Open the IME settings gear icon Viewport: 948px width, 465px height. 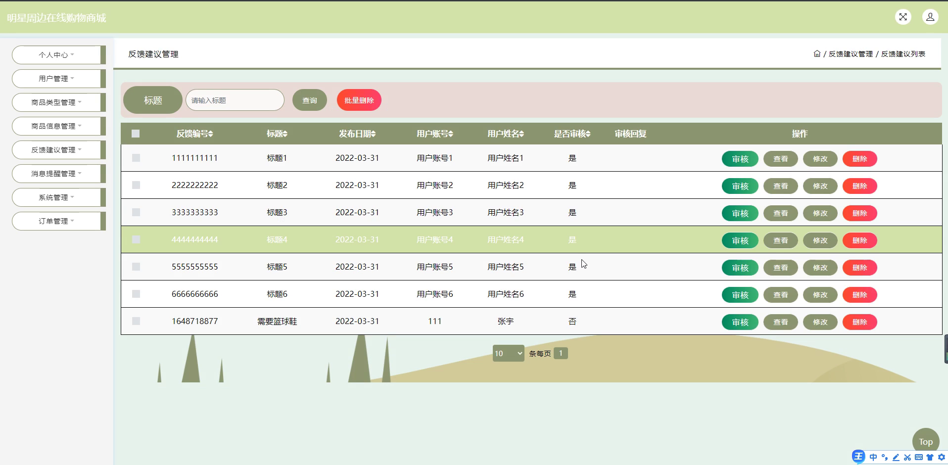pos(942,457)
